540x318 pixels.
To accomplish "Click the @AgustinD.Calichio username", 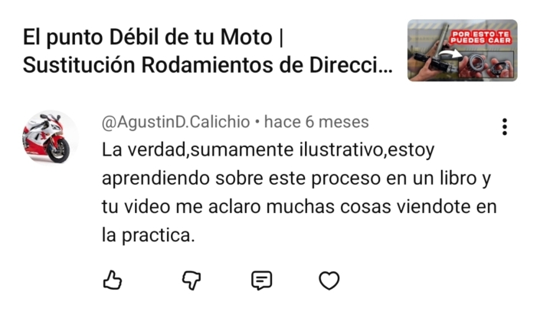I will (175, 122).
